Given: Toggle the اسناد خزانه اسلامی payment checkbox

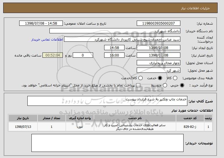Looking at the screenshot, I should point(138,86).
